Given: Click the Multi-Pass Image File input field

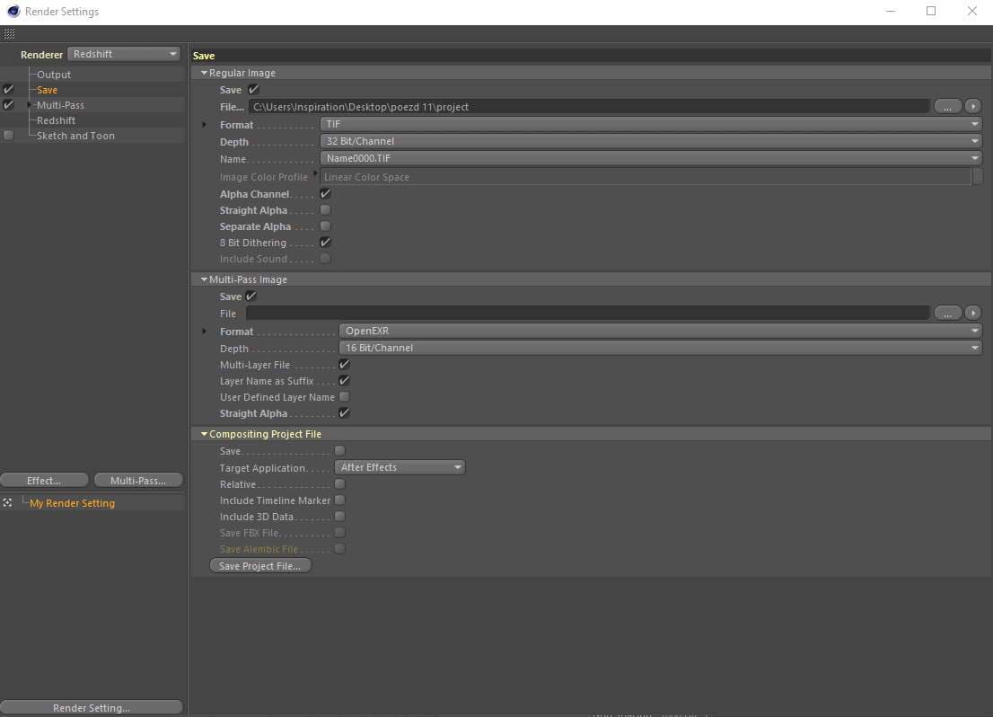Looking at the screenshot, I should 587,313.
